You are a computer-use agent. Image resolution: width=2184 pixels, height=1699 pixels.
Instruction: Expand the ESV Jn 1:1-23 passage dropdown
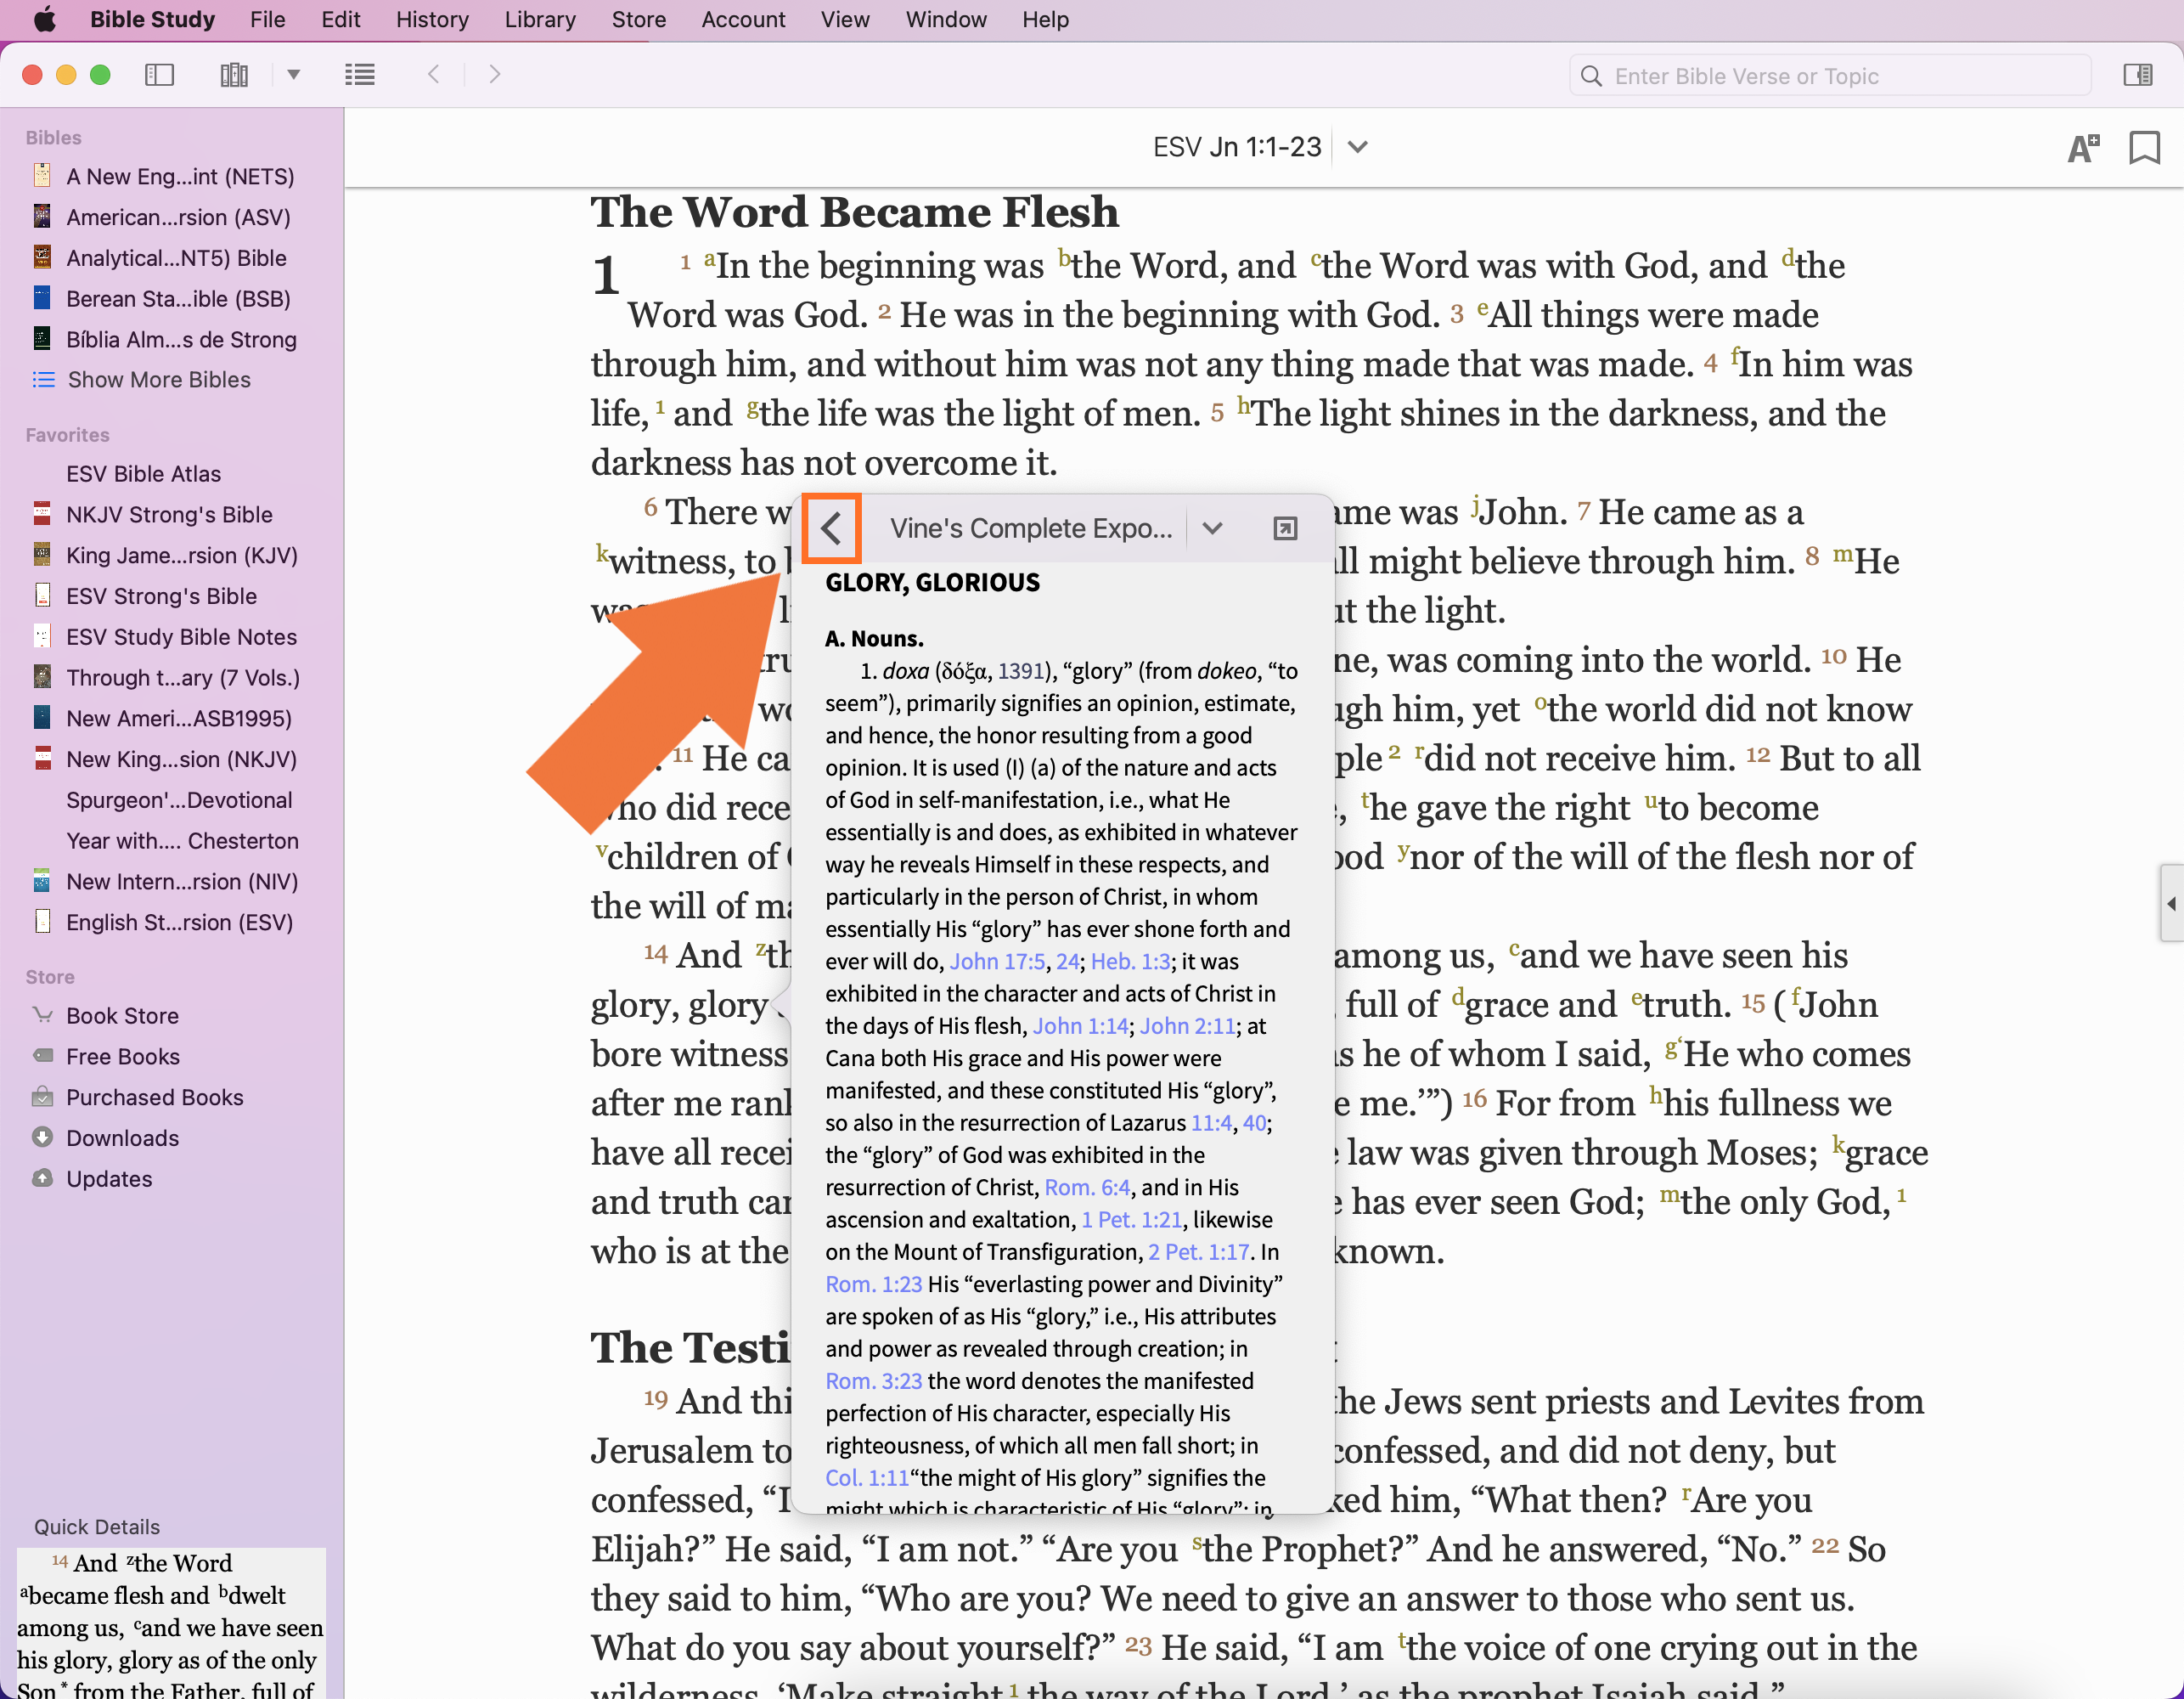pos(1357,147)
